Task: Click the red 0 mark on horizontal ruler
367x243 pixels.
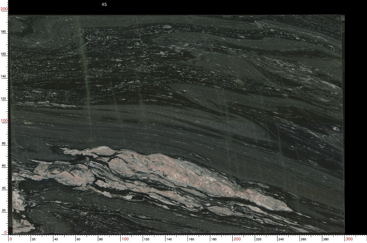Action: pos(11,239)
